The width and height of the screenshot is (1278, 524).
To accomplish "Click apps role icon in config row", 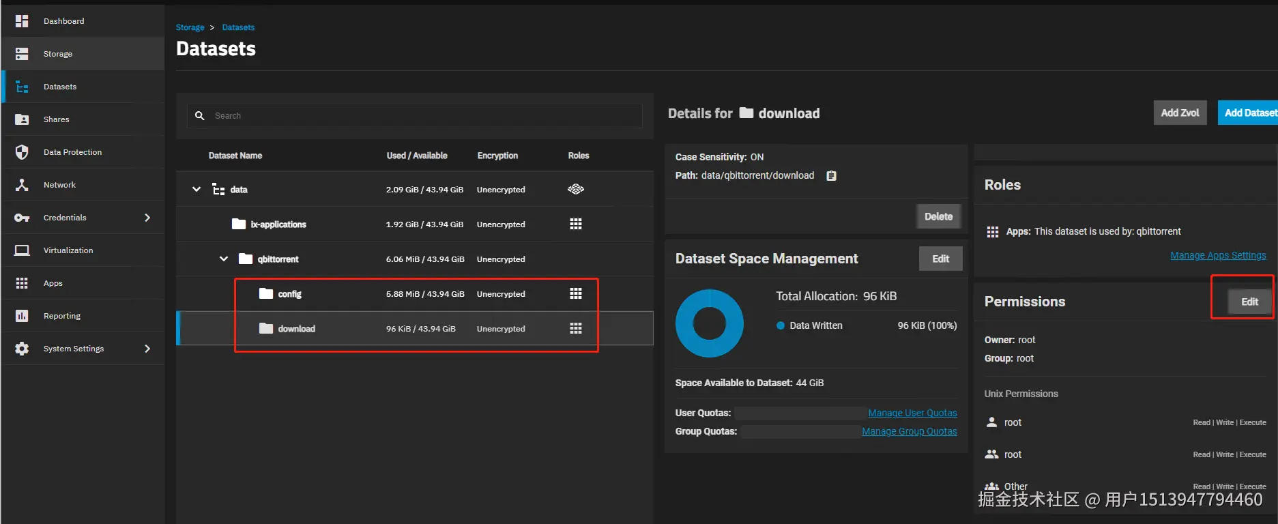I will pos(576,293).
